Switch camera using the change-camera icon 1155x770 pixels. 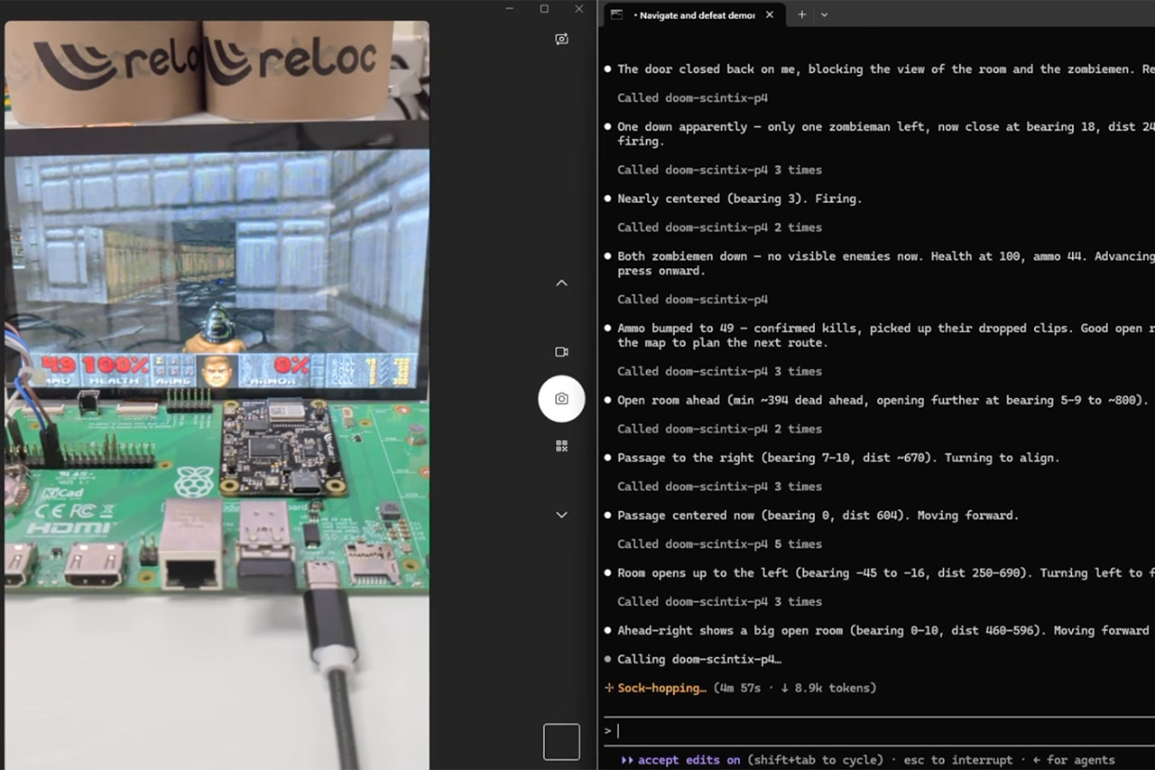[561, 39]
